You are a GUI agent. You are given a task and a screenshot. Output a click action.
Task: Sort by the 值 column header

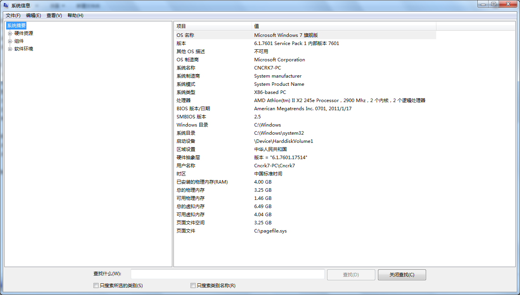[x=344, y=26]
